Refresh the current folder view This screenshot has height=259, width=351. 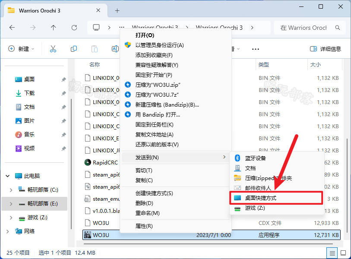tap(74, 28)
